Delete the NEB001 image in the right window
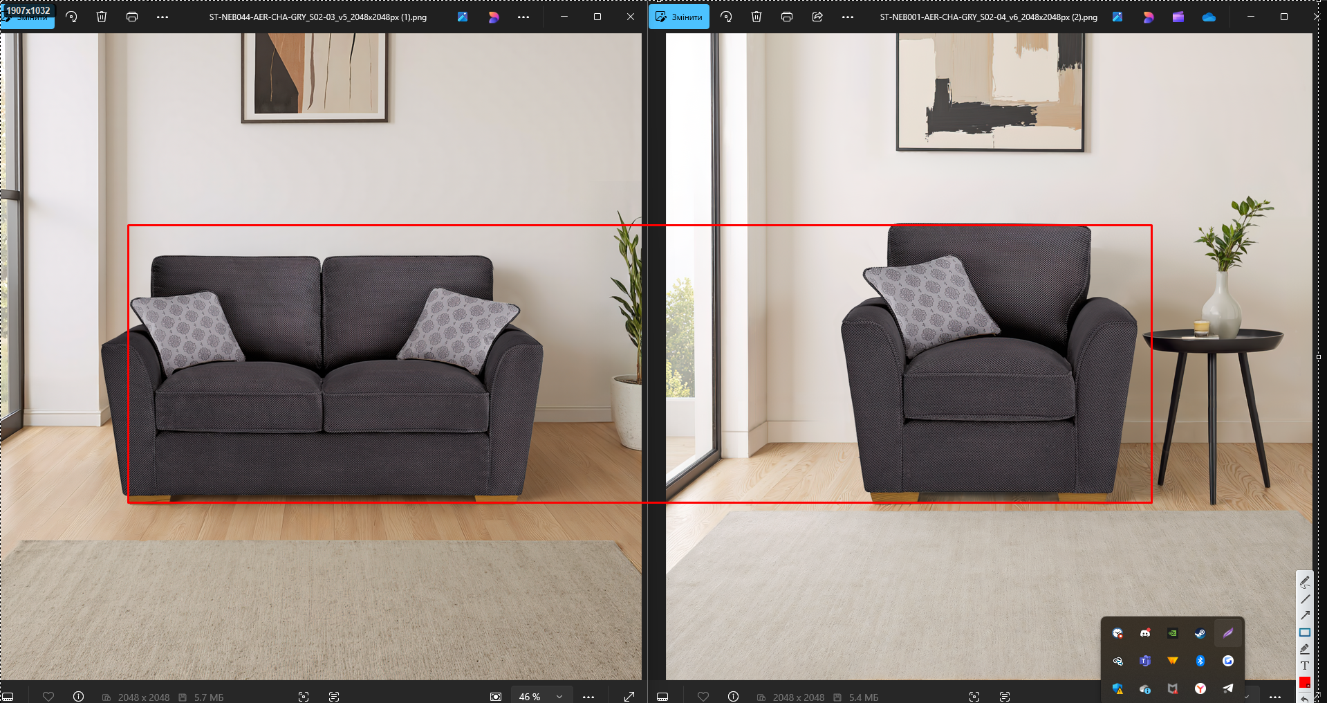1327x703 pixels. click(757, 17)
